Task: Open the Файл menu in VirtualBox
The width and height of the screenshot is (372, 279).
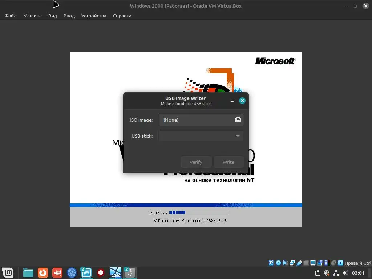Action: [11, 16]
